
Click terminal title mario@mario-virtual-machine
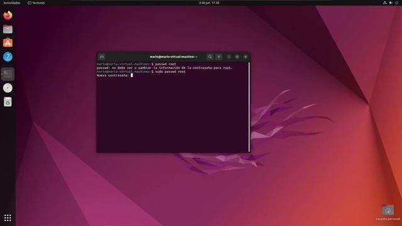173,56
